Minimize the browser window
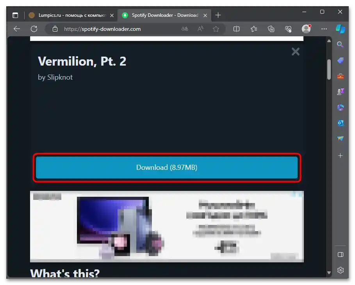355x285 pixels. [x=304, y=12]
